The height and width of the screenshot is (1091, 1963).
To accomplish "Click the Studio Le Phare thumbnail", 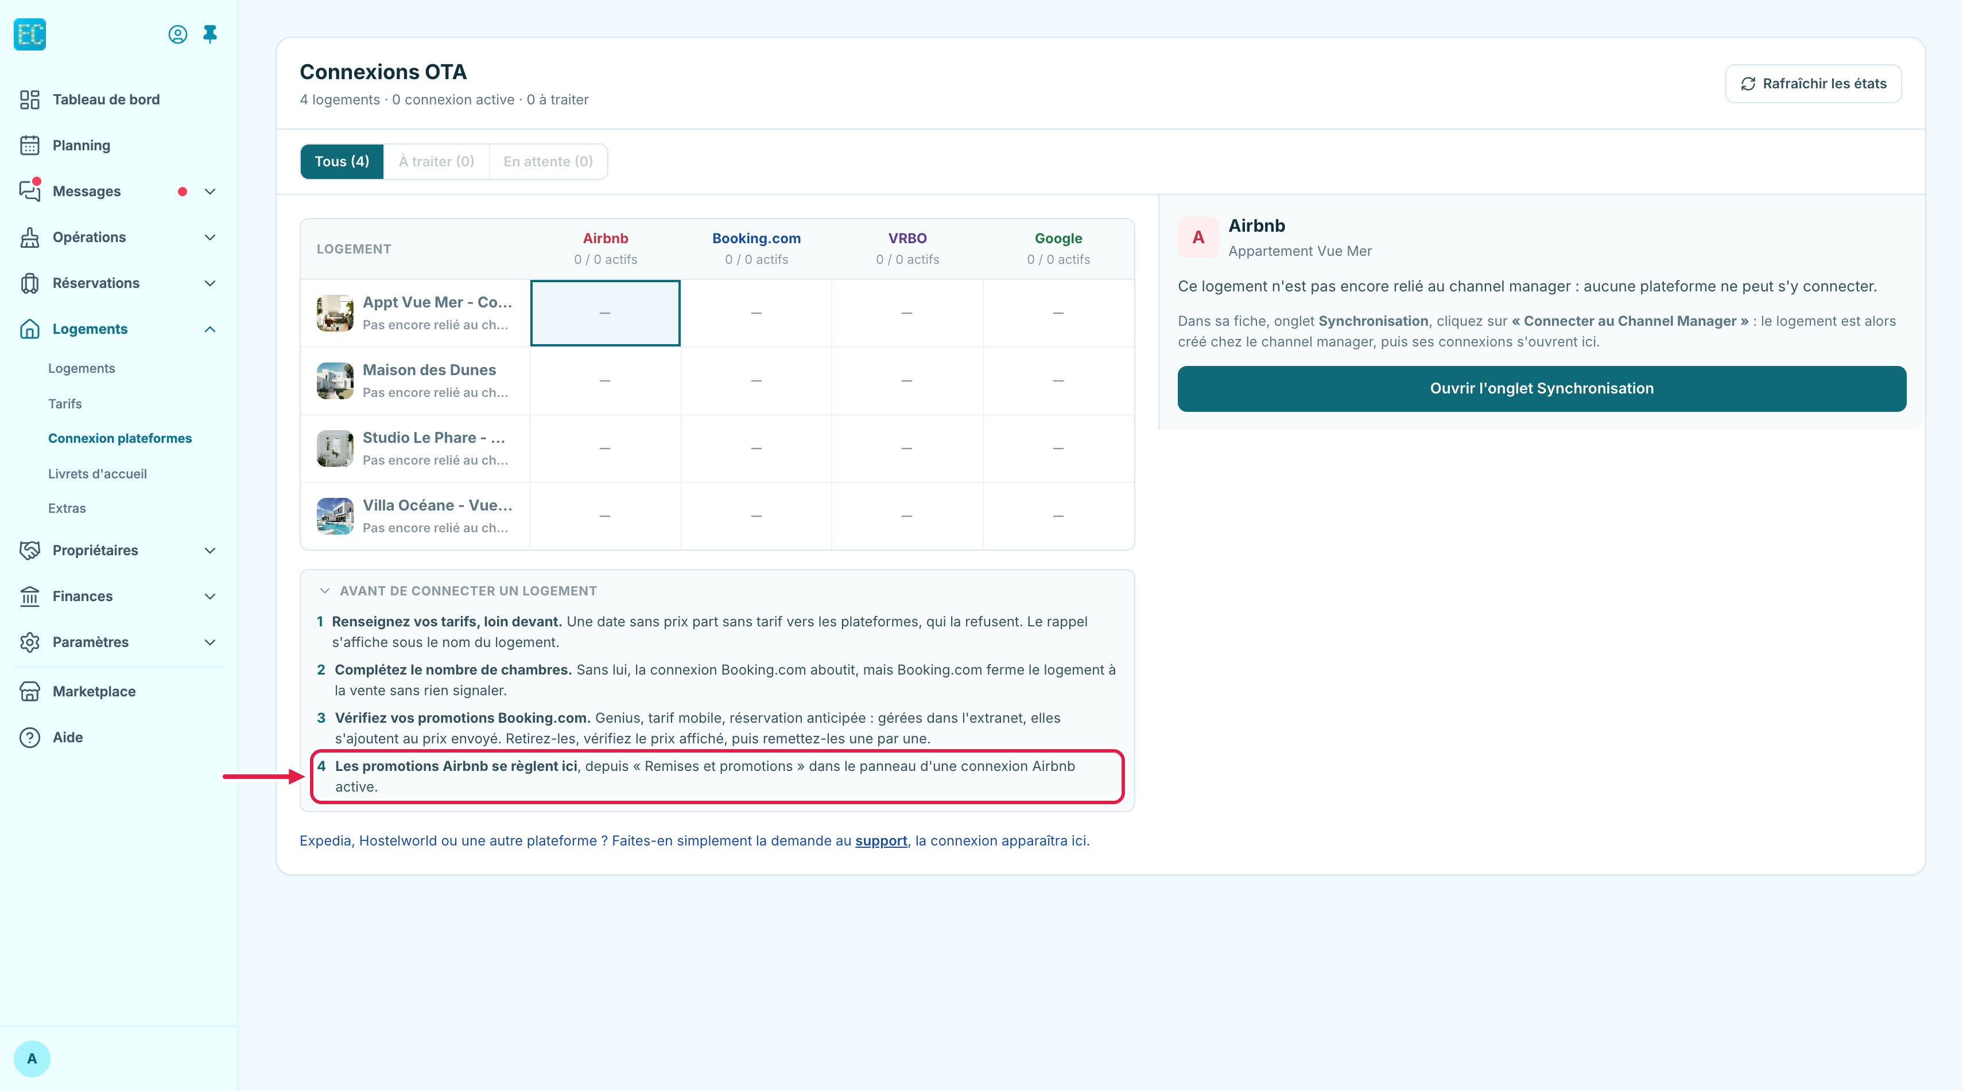I will pyautogui.click(x=335, y=449).
